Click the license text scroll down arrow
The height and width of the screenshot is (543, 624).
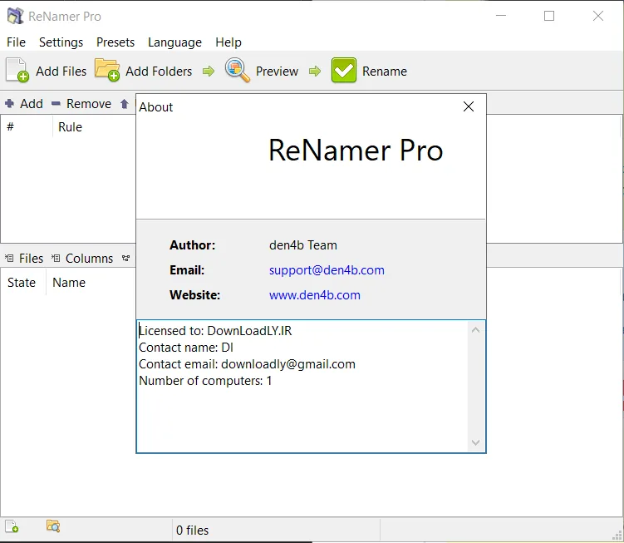[x=475, y=442]
